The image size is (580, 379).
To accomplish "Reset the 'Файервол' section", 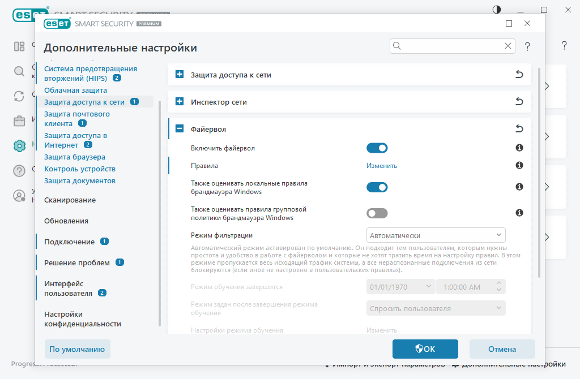I will coord(519,128).
